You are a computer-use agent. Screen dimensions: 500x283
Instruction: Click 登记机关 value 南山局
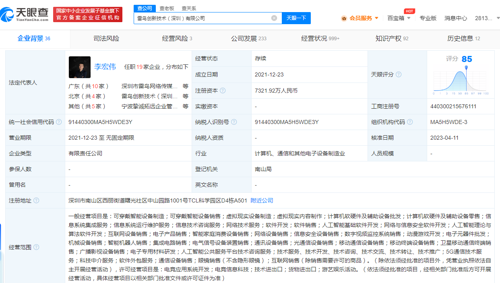coord(263,169)
